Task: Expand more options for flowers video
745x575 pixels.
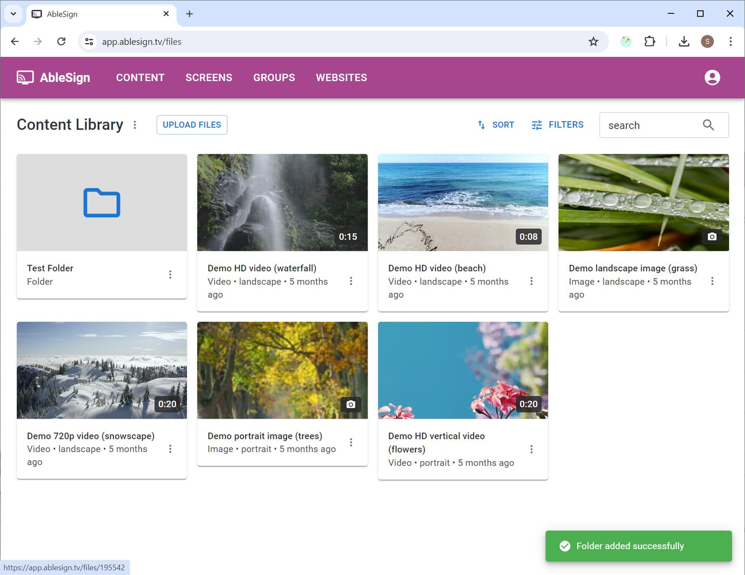Action: 532,449
